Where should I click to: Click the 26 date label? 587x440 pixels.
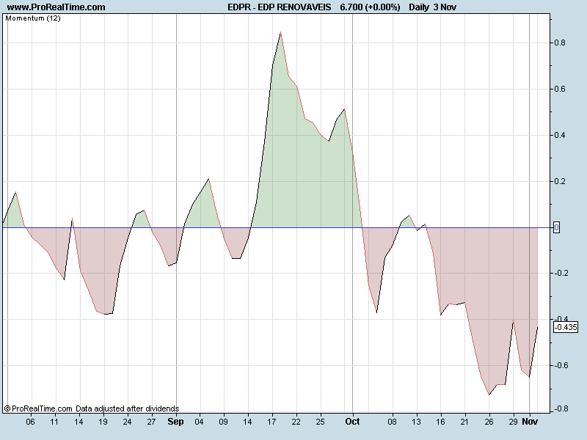(x=489, y=422)
